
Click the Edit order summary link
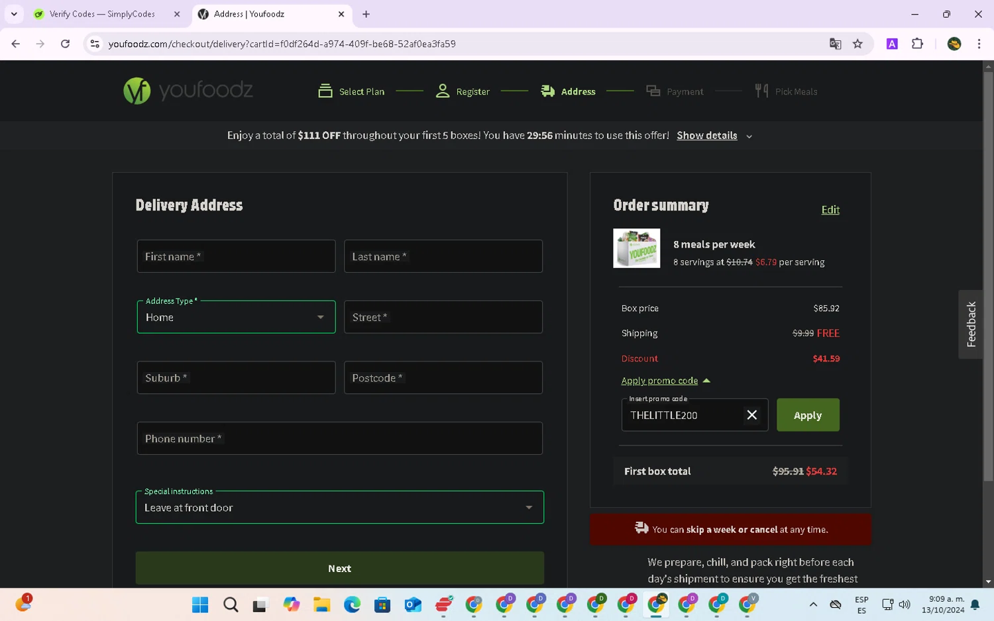(830, 210)
